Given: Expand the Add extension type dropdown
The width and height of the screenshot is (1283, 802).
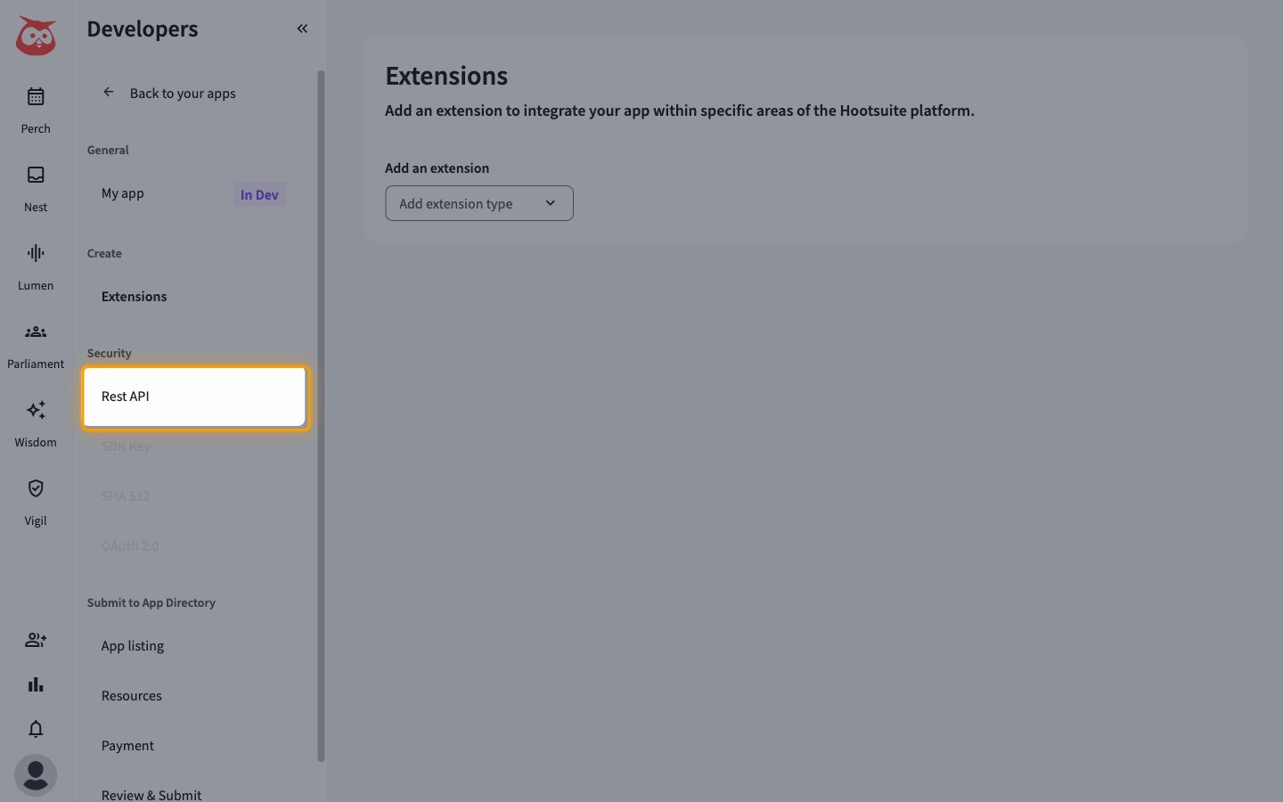Looking at the screenshot, I should 479,203.
